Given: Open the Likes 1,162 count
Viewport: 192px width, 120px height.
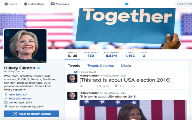Looking at the screenshot, I should [130, 54].
